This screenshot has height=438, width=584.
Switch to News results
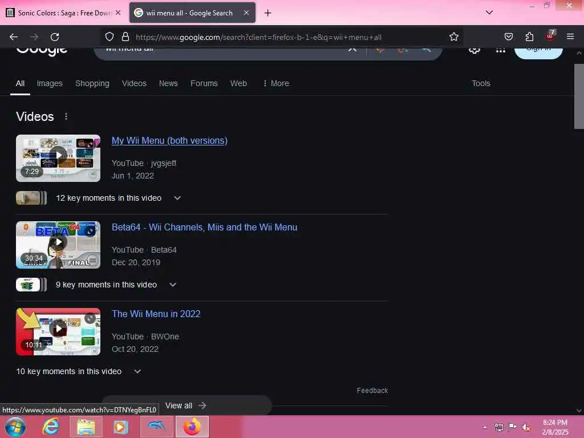coord(168,83)
